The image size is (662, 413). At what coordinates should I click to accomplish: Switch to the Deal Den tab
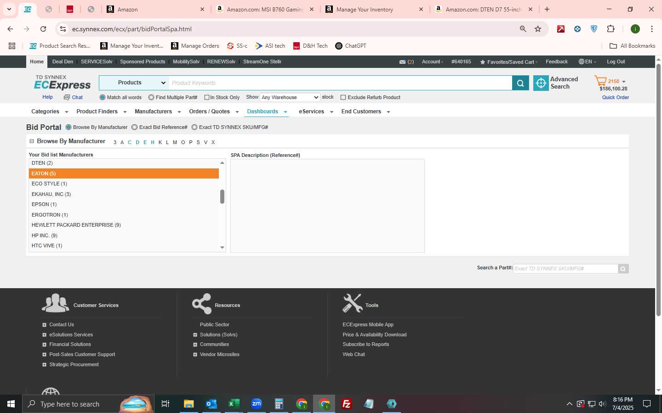63,62
